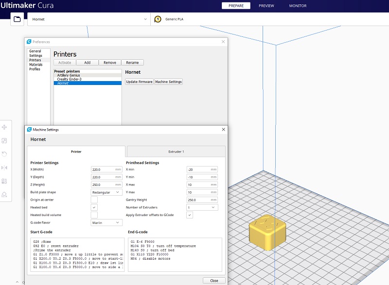Click the Remove printer button

point(110,63)
